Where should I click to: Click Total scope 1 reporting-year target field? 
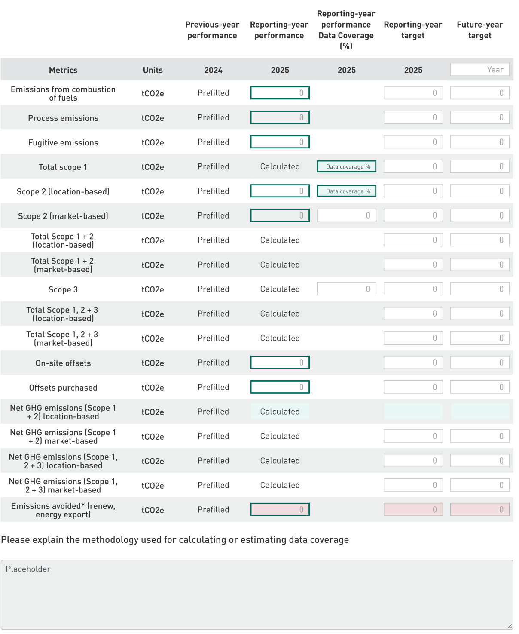click(x=413, y=166)
